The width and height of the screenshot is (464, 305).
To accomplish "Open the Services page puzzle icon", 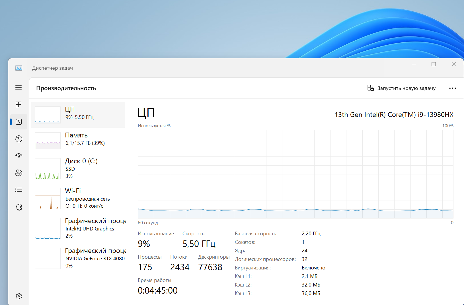I will pyautogui.click(x=19, y=207).
